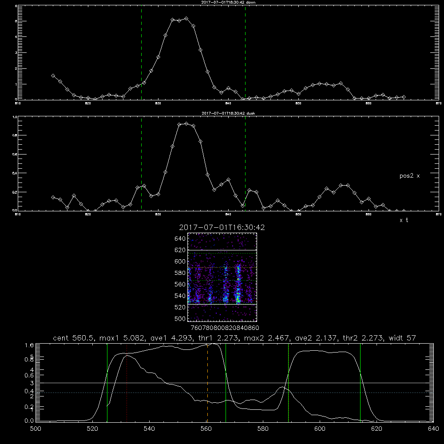Image resolution: width=444 pixels, height=444 pixels.
Task: Click the green vertical line near 589 in bottom plot
Action: (288, 383)
